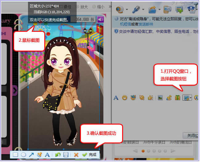This screenshot has width=200, height=162.
Task: Click pointing hand chat icon
Action: pyautogui.click(x=150, y=98)
